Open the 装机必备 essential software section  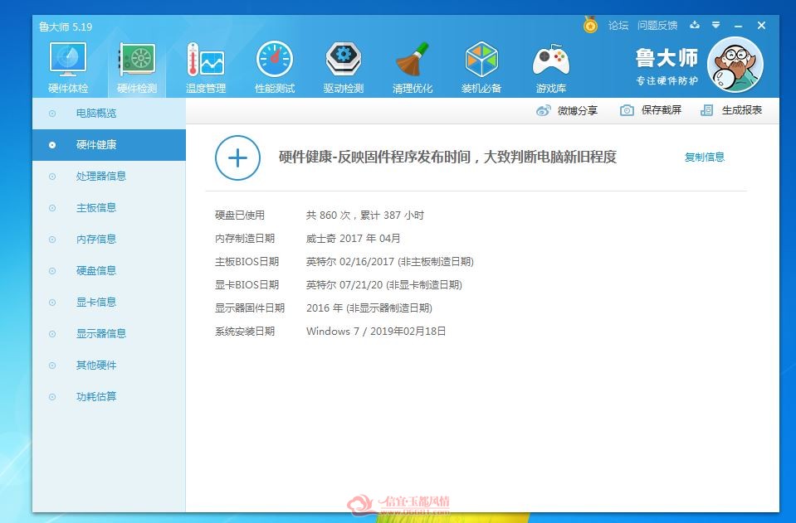pyautogui.click(x=481, y=68)
